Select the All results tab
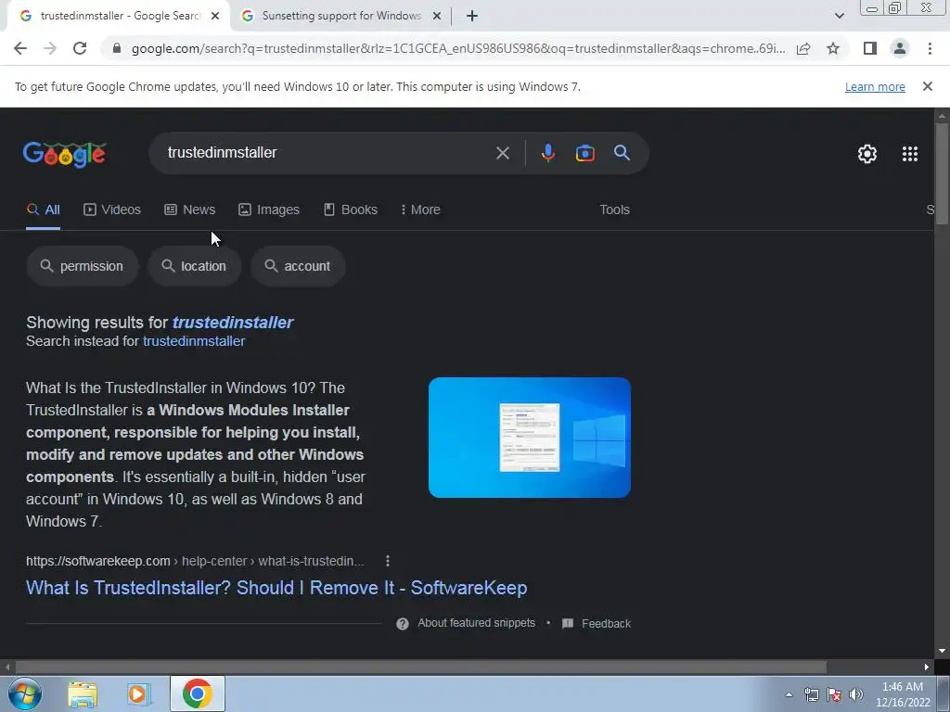Viewport: 950px width, 712px height. [x=43, y=210]
